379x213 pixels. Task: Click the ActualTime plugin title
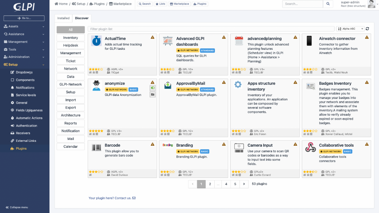(115, 39)
